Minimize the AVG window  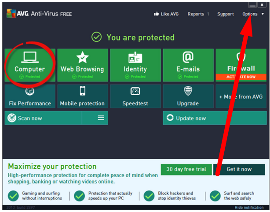(252, 5)
